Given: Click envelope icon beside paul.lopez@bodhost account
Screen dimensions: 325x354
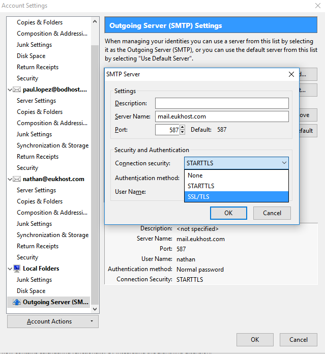Looking at the screenshot, I should [x=17, y=90].
